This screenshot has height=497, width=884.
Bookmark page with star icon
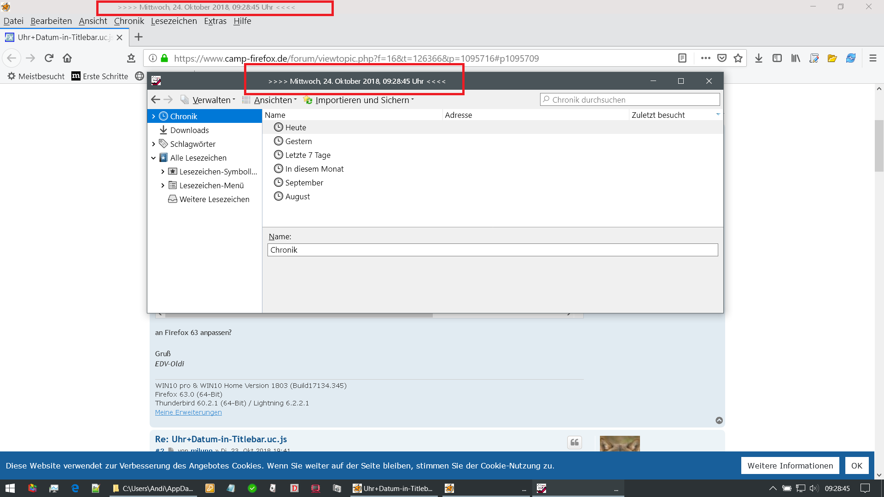click(x=738, y=58)
